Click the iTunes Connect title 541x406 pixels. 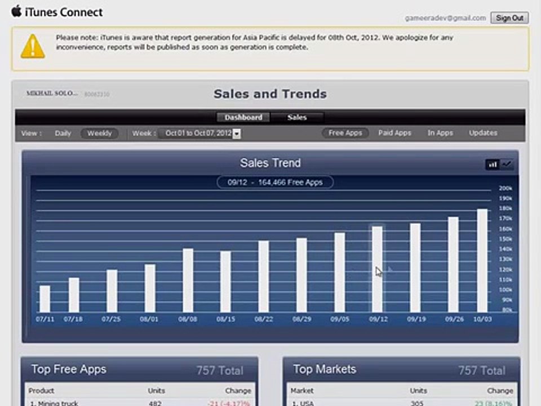click(64, 12)
